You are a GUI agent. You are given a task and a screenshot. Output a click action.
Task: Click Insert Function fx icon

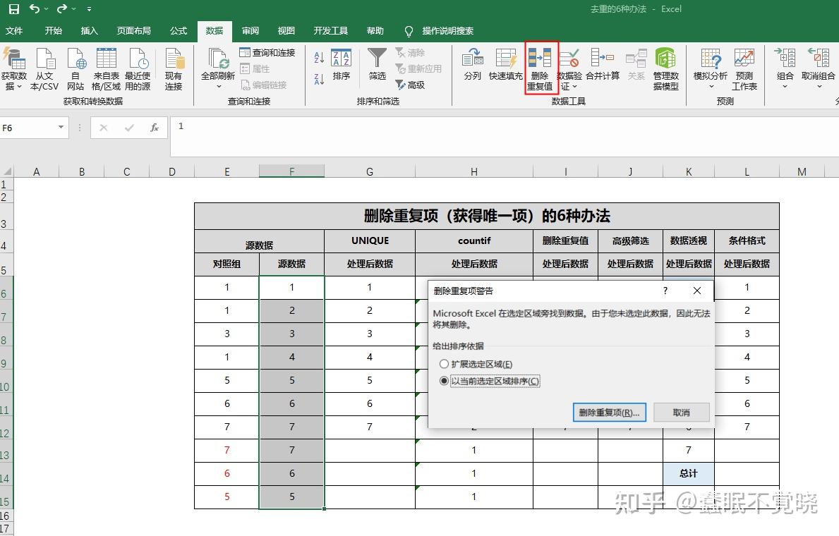click(154, 128)
